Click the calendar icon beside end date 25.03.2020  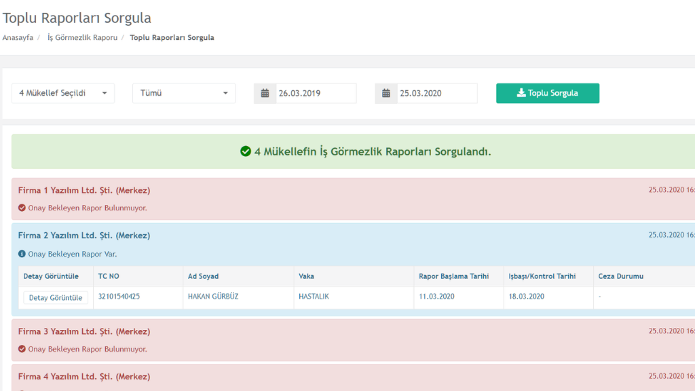click(386, 94)
